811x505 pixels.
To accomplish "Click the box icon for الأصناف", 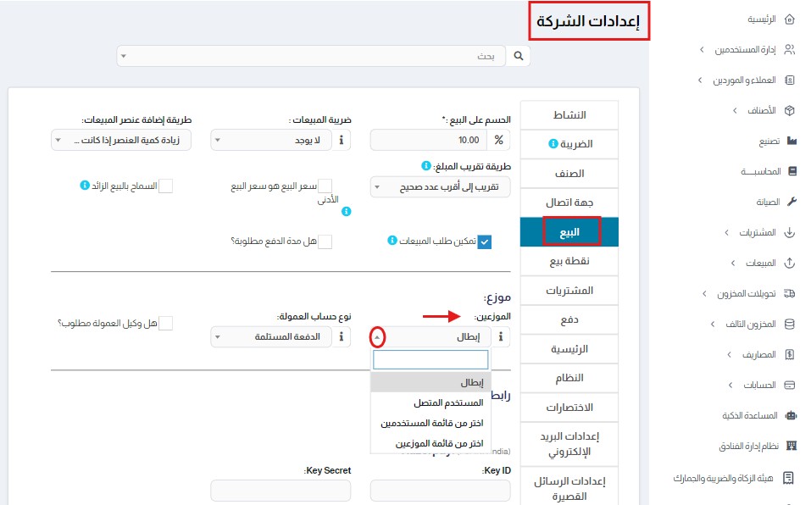I will 789,110.
